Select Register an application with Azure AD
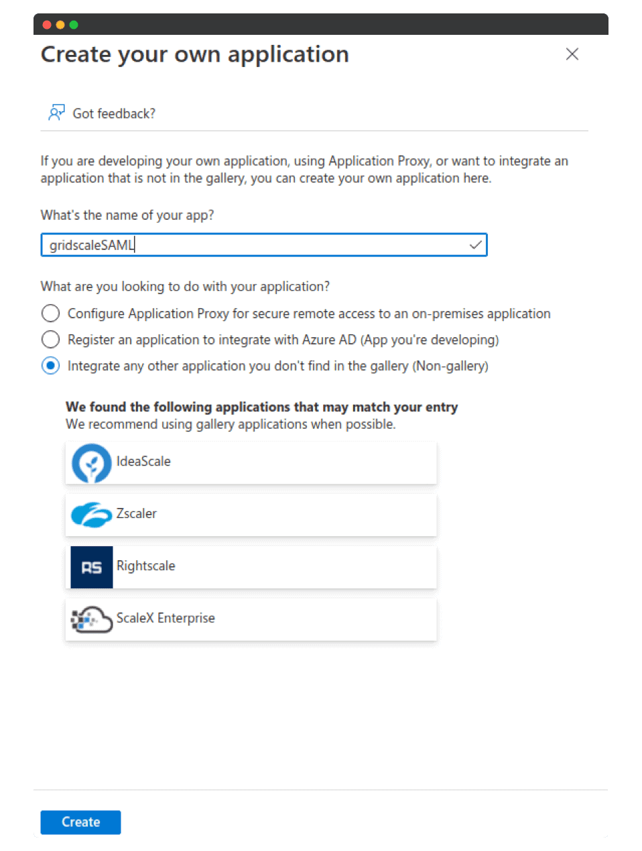Image resolution: width=642 pixels, height=851 pixels. [x=50, y=340]
